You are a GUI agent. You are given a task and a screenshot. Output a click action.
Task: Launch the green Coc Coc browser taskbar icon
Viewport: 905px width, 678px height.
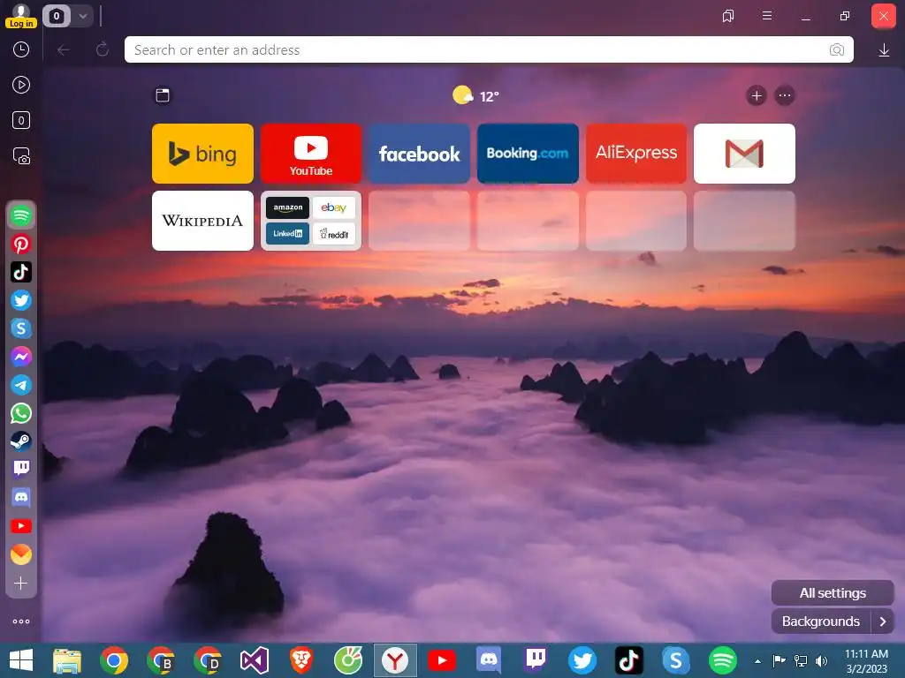[348, 660]
